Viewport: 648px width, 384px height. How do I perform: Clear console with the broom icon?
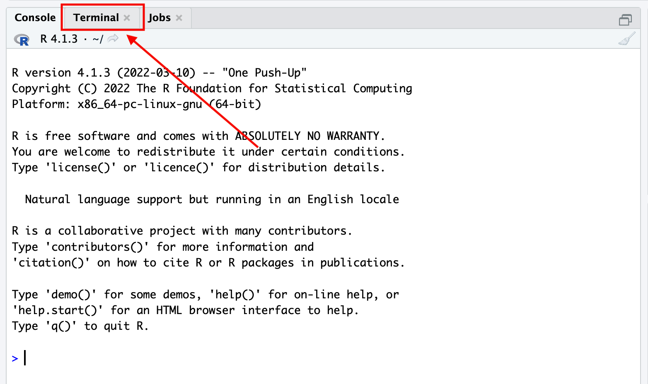tap(627, 38)
